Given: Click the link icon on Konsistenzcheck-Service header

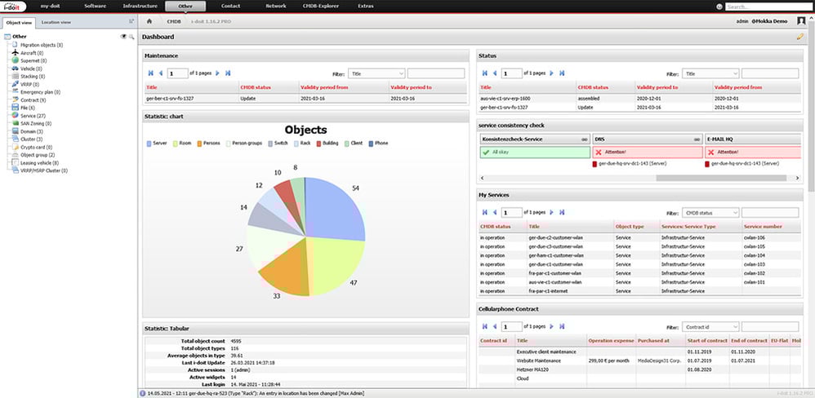Looking at the screenshot, I should [x=585, y=139].
